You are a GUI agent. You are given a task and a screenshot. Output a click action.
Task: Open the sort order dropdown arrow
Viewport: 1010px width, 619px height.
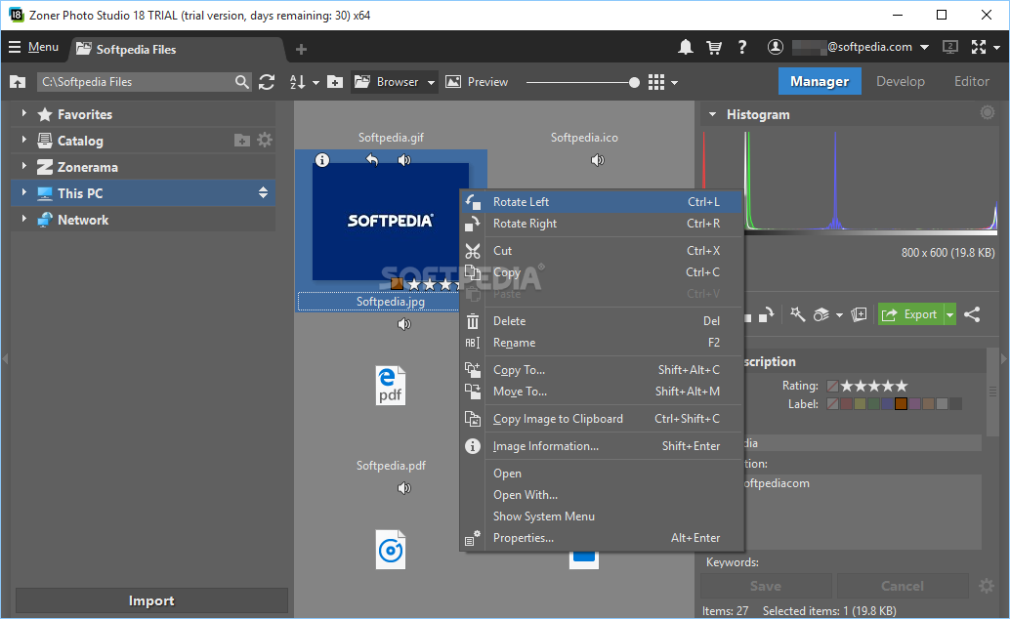click(x=316, y=82)
